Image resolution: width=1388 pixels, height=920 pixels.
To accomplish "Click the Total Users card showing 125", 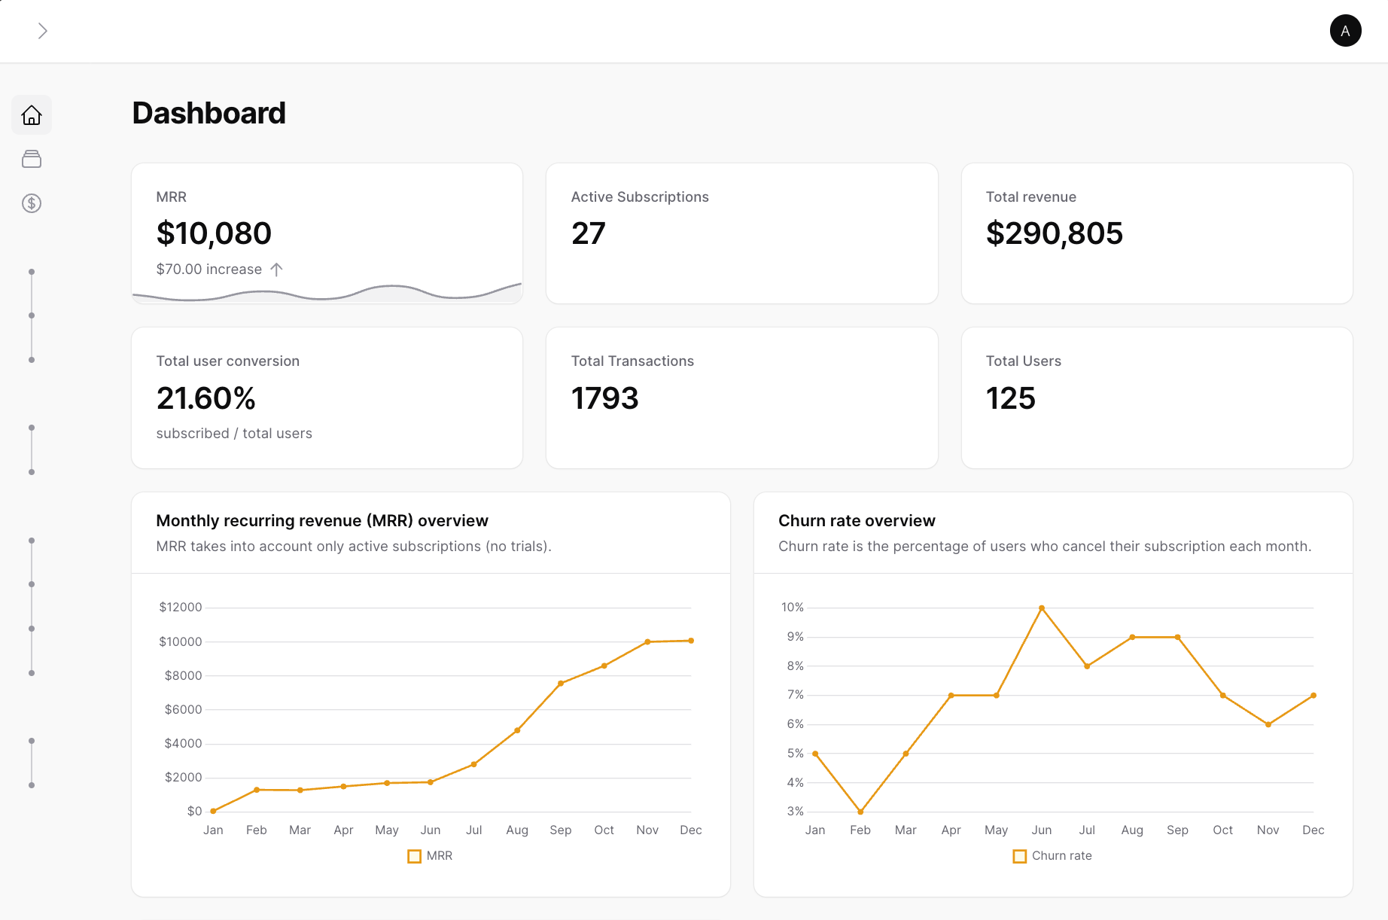I will (1157, 398).
